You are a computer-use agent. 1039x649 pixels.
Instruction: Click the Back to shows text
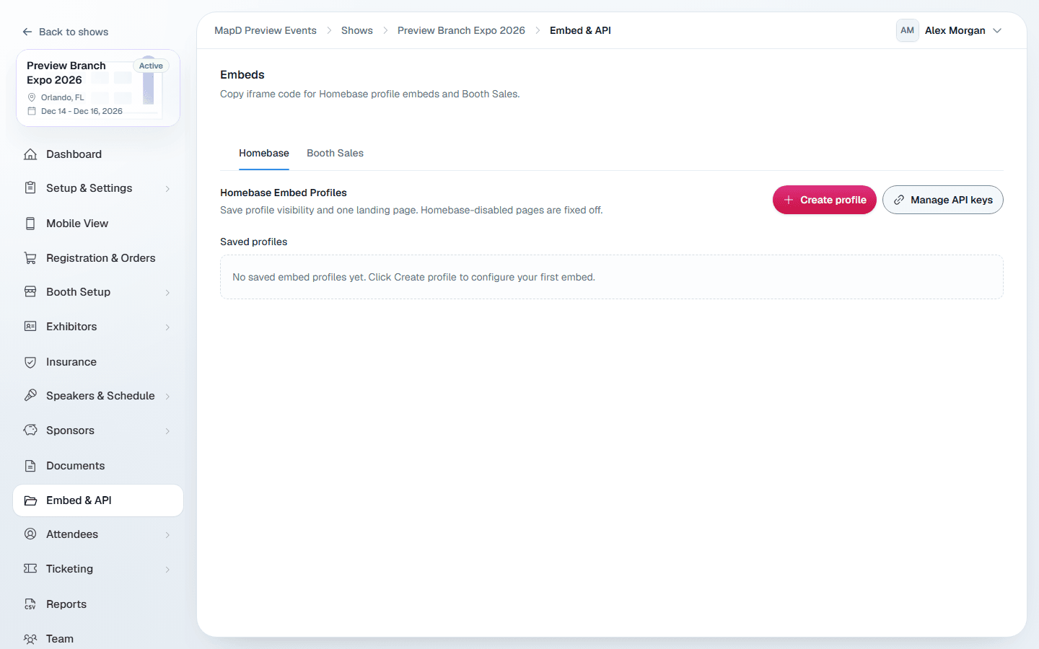pyautogui.click(x=74, y=32)
